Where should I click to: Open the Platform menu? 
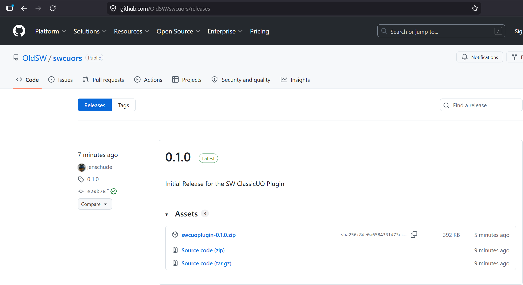(51, 31)
